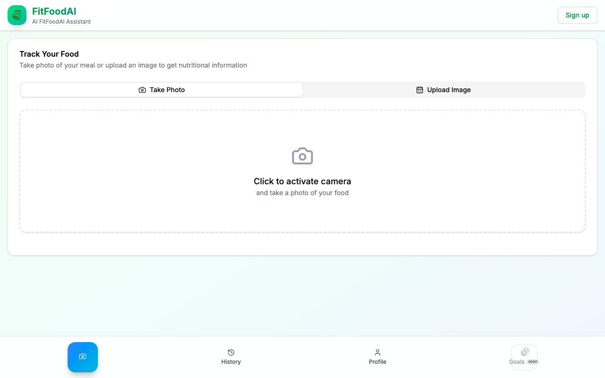Open History from the label text
This screenshot has height=378, width=605.
point(231,362)
